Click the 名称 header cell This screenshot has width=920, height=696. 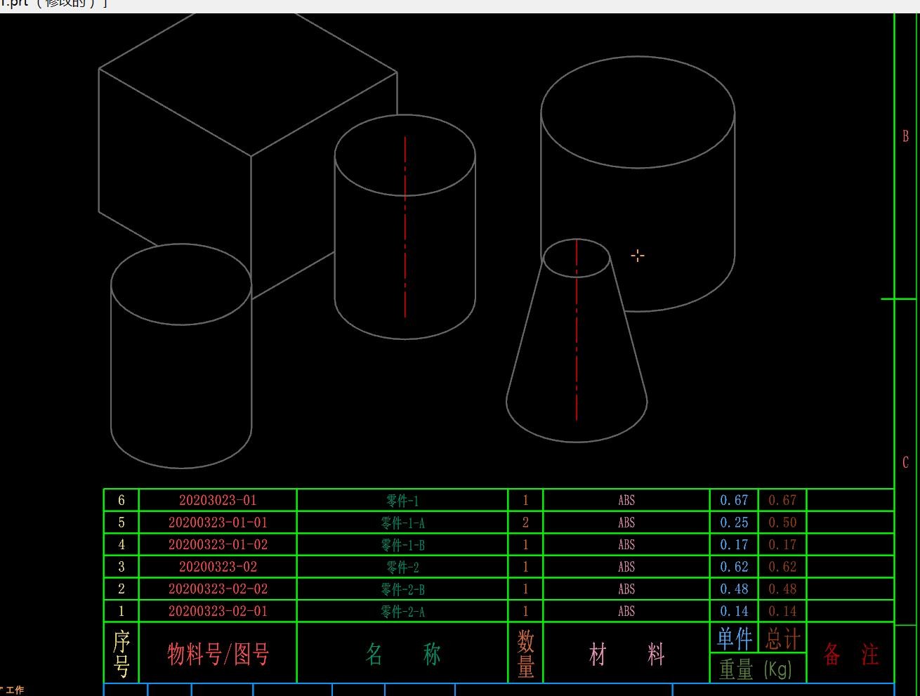coord(402,654)
